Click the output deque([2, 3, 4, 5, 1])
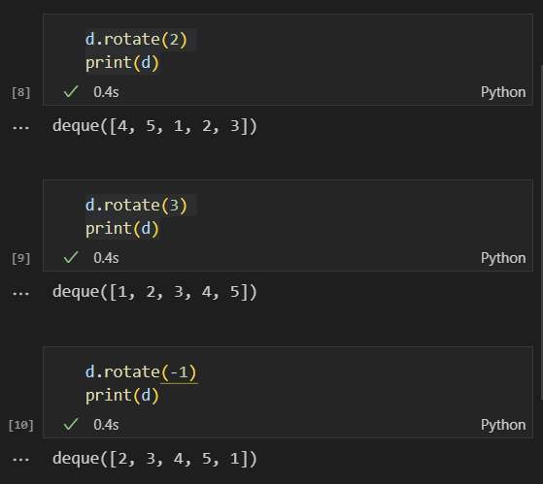Image resolution: width=543 pixels, height=484 pixels. 154,459
